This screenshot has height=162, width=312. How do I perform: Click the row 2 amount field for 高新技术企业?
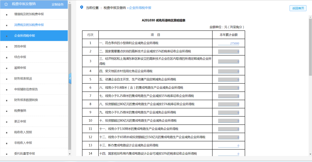(x=229, y=51)
